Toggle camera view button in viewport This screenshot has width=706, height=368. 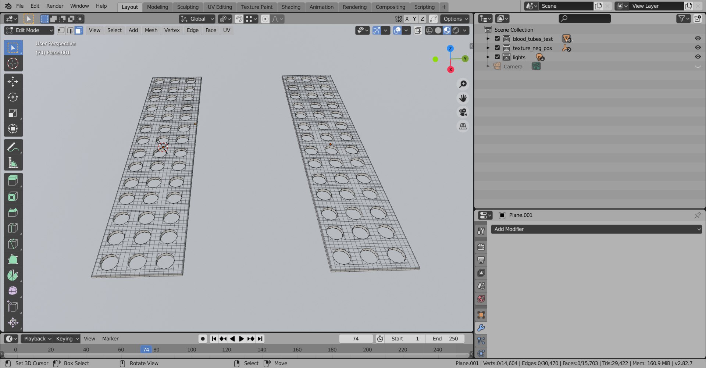point(463,112)
